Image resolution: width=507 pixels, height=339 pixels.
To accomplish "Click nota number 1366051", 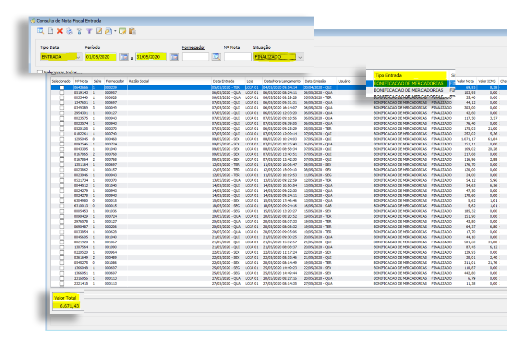I will 81,273.
